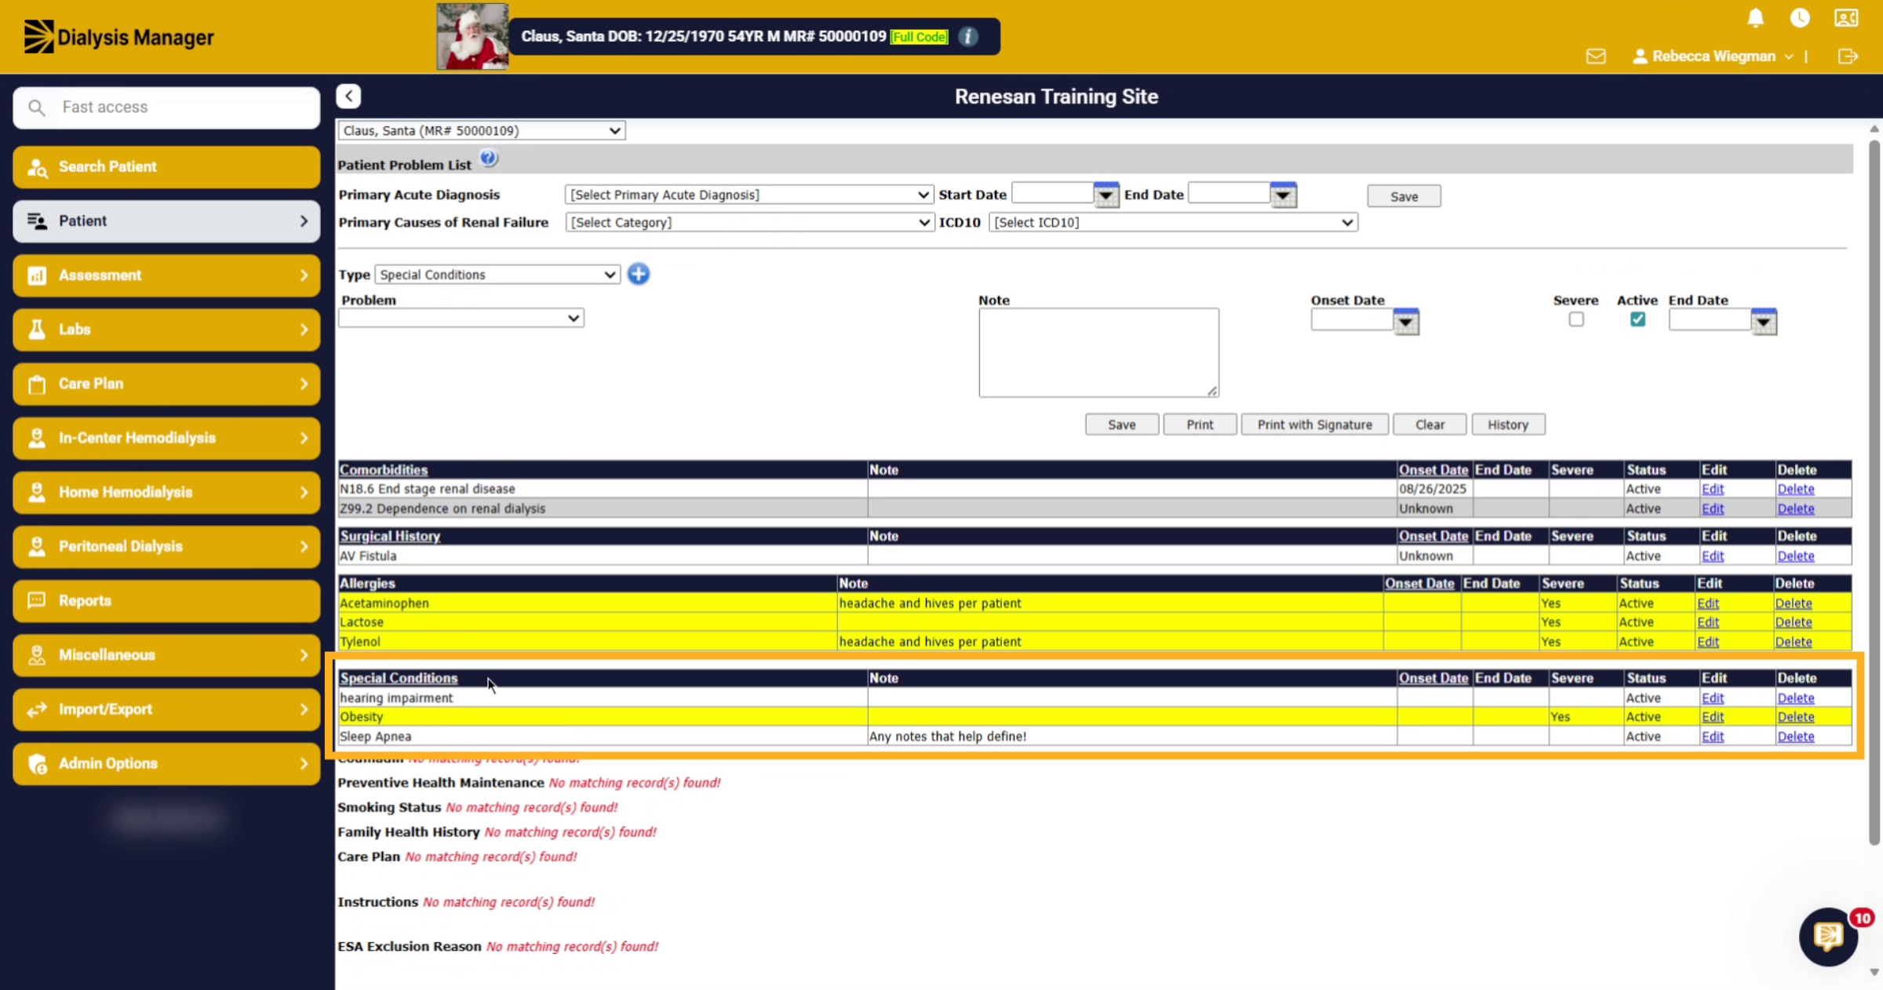
Task: Edit the Obesity special condition
Action: click(1712, 717)
